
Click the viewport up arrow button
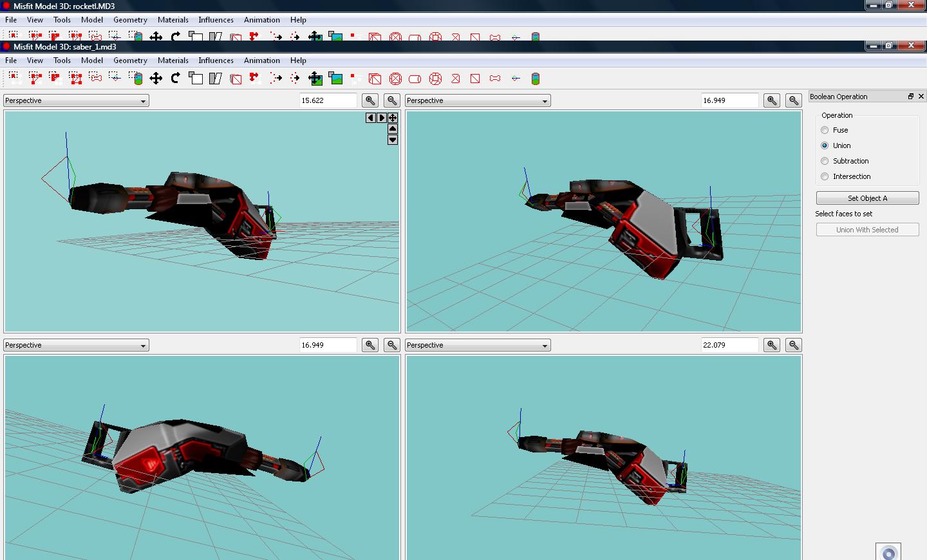[393, 129]
